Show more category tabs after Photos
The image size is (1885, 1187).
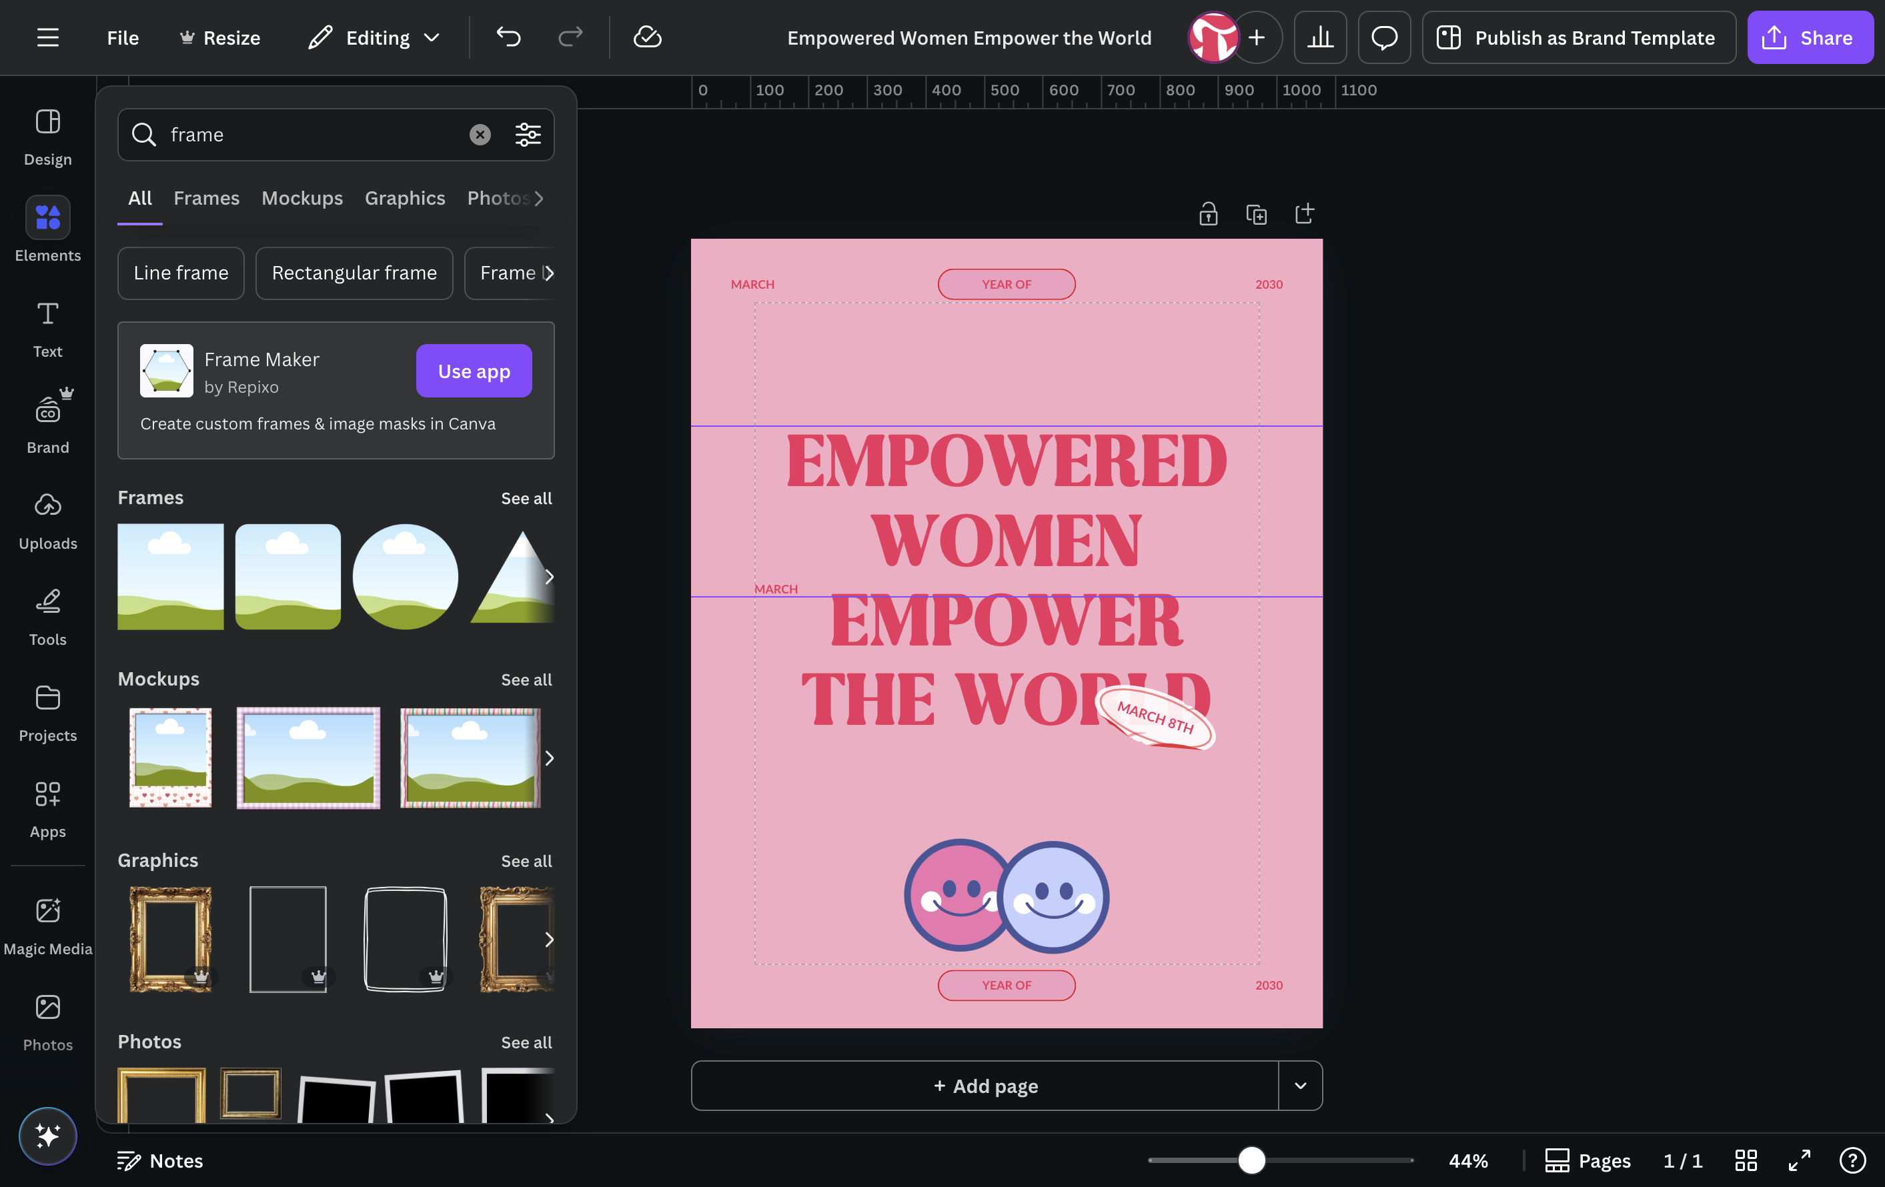(x=540, y=198)
